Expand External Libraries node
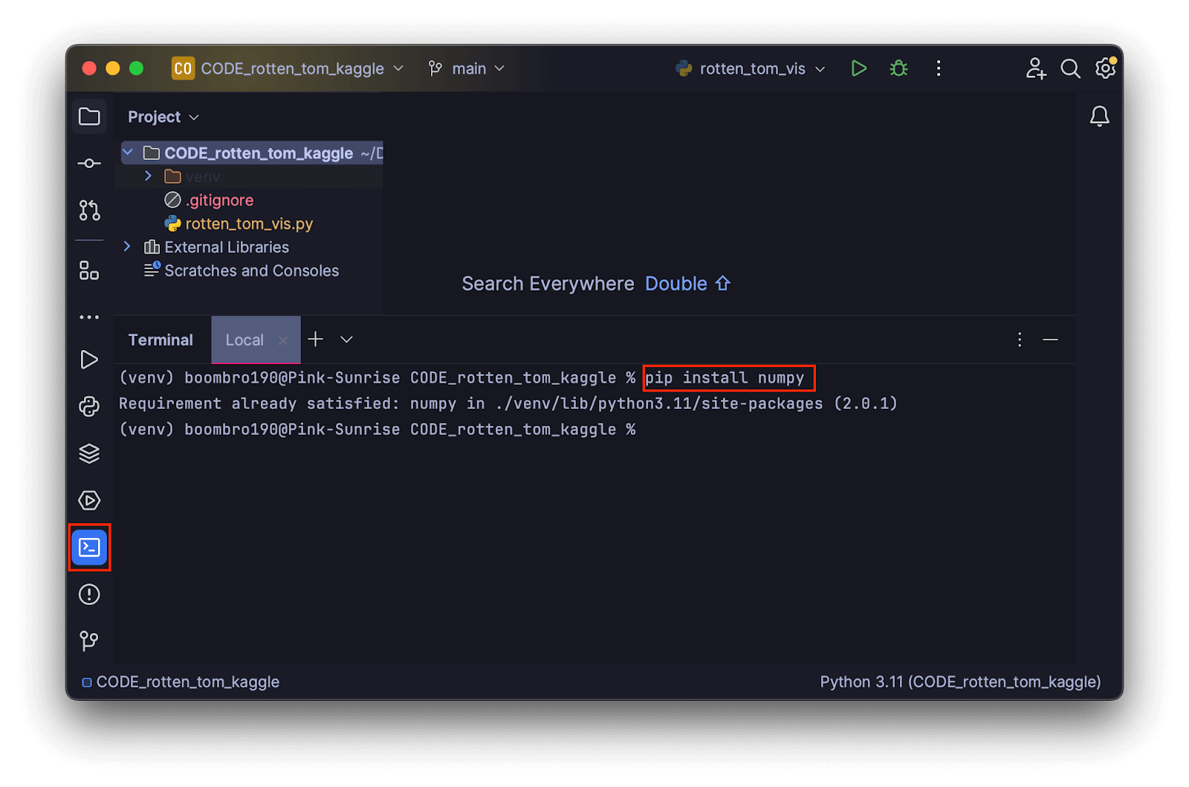 127,247
